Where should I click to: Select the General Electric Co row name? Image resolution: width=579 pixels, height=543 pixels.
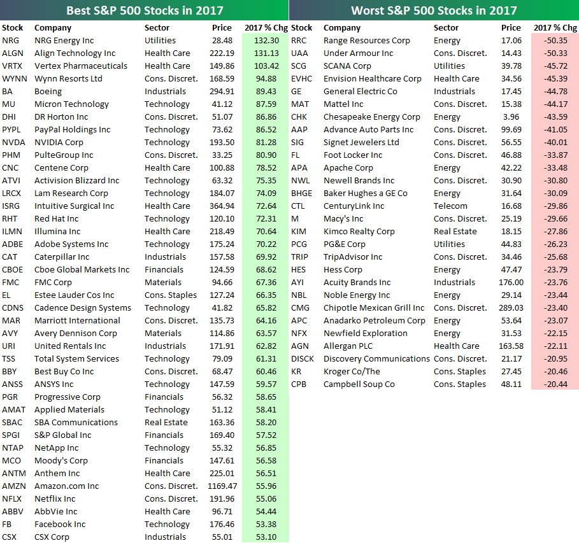360,92
